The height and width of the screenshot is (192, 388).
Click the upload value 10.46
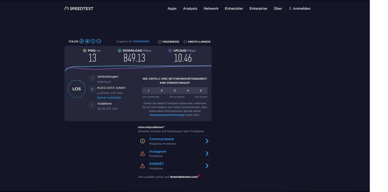point(183,58)
